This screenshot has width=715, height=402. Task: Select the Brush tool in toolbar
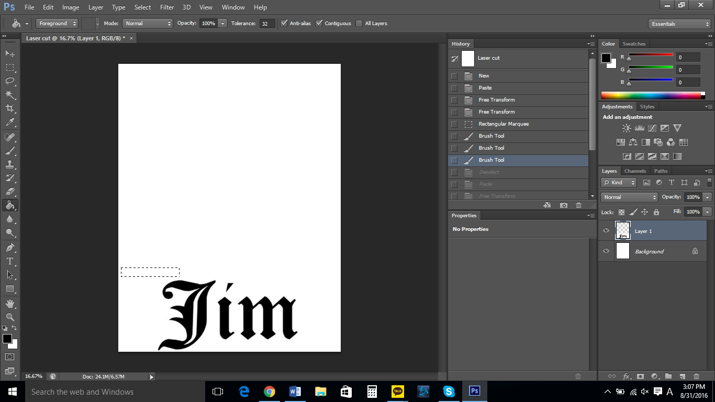(x=10, y=151)
